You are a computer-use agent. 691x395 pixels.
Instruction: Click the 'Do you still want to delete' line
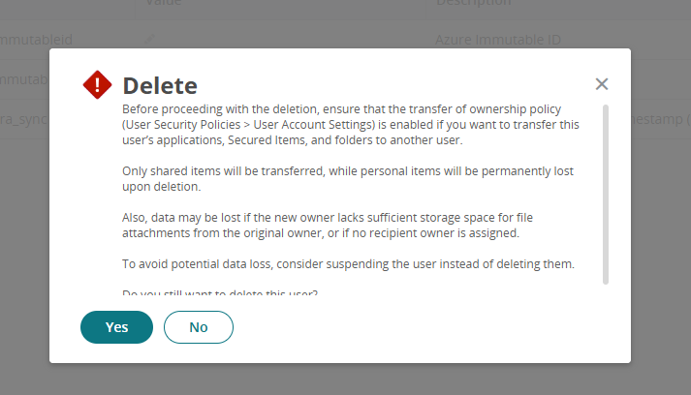tap(220, 291)
